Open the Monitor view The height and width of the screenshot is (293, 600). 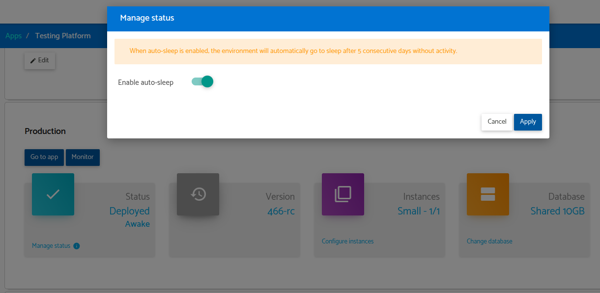click(83, 157)
